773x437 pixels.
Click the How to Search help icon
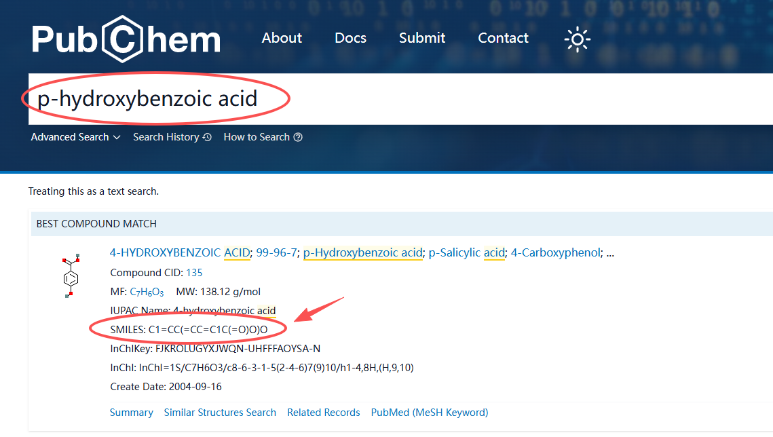click(298, 137)
